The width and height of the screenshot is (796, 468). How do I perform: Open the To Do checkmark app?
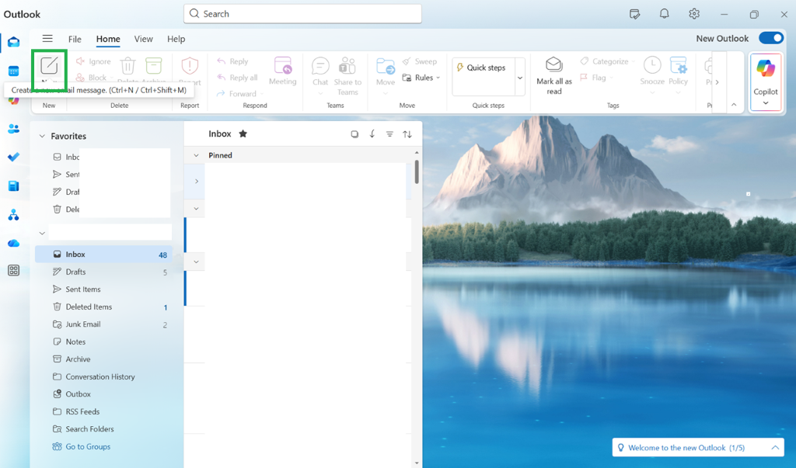14,158
